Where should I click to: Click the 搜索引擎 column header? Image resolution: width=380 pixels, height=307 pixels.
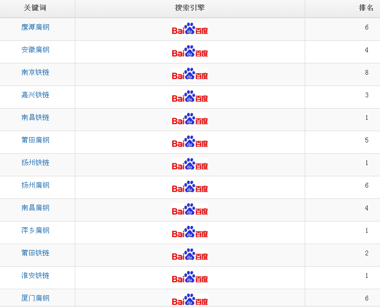pyautogui.click(x=189, y=8)
